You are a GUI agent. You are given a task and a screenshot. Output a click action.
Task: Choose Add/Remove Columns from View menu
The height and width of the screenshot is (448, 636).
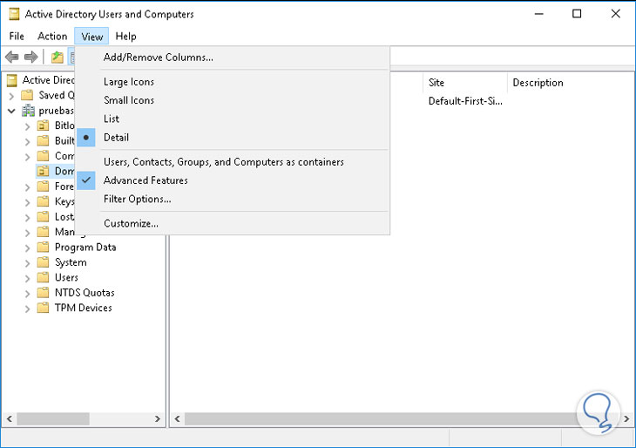click(158, 58)
